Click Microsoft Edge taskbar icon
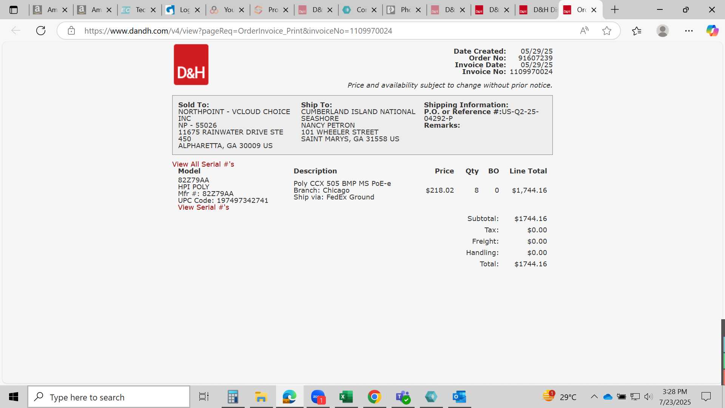Image resolution: width=725 pixels, height=408 pixels. (x=290, y=397)
